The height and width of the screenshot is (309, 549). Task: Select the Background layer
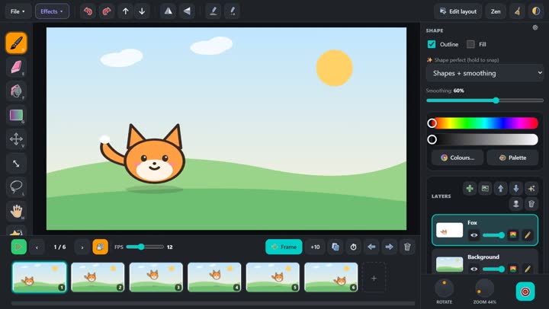485,262
